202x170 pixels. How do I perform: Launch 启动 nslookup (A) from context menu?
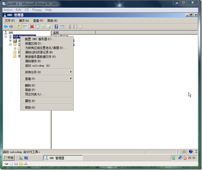pos(47,66)
